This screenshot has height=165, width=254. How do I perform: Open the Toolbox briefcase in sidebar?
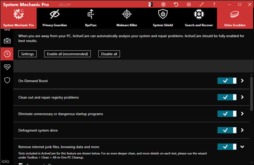click(x=7, y=41)
